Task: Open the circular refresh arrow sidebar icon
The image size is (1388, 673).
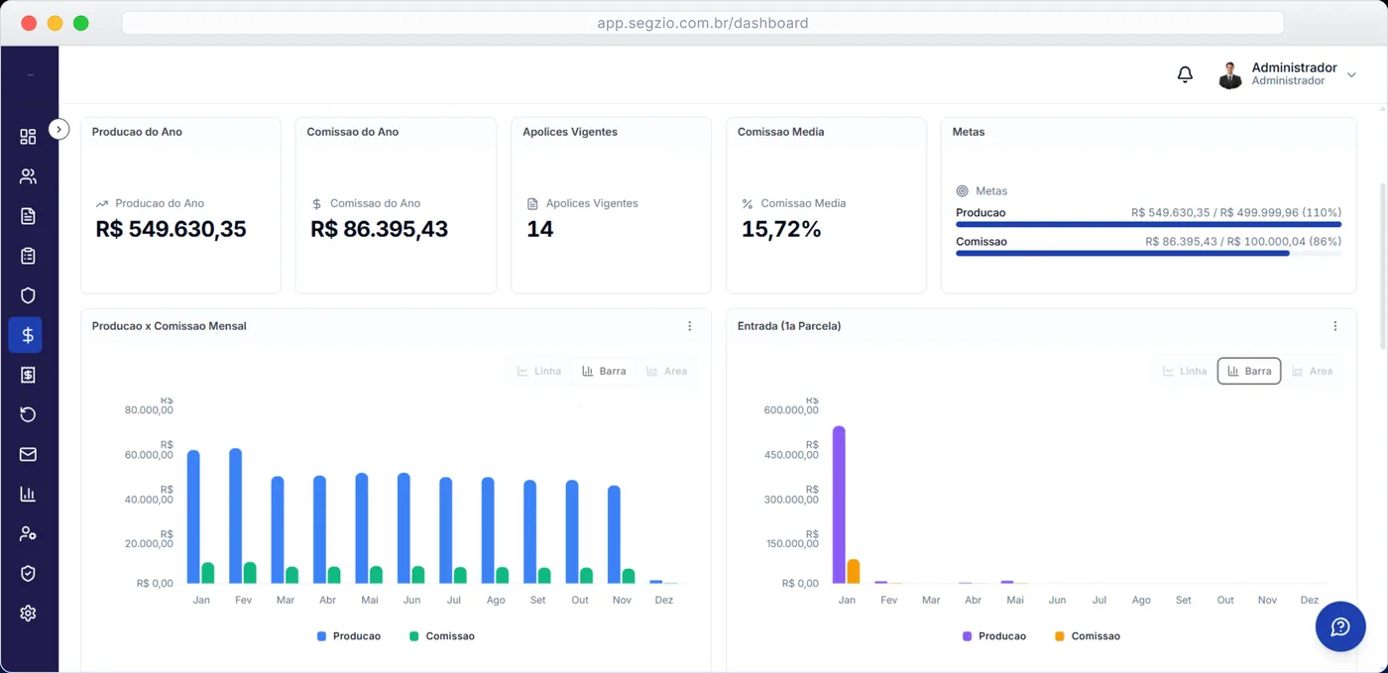Action: (28, 414)
